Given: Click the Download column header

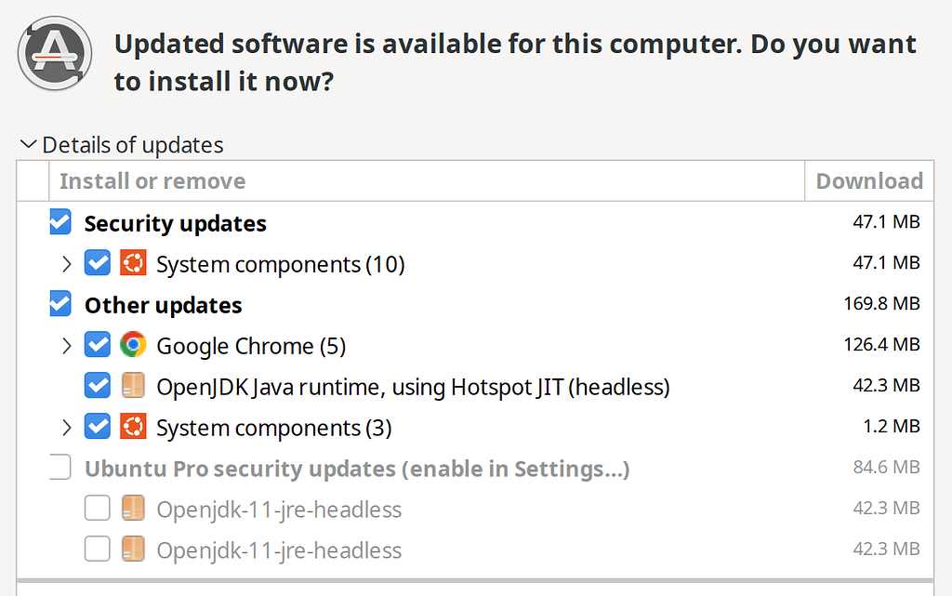Looking at the screenshot, I should (869, 181).
